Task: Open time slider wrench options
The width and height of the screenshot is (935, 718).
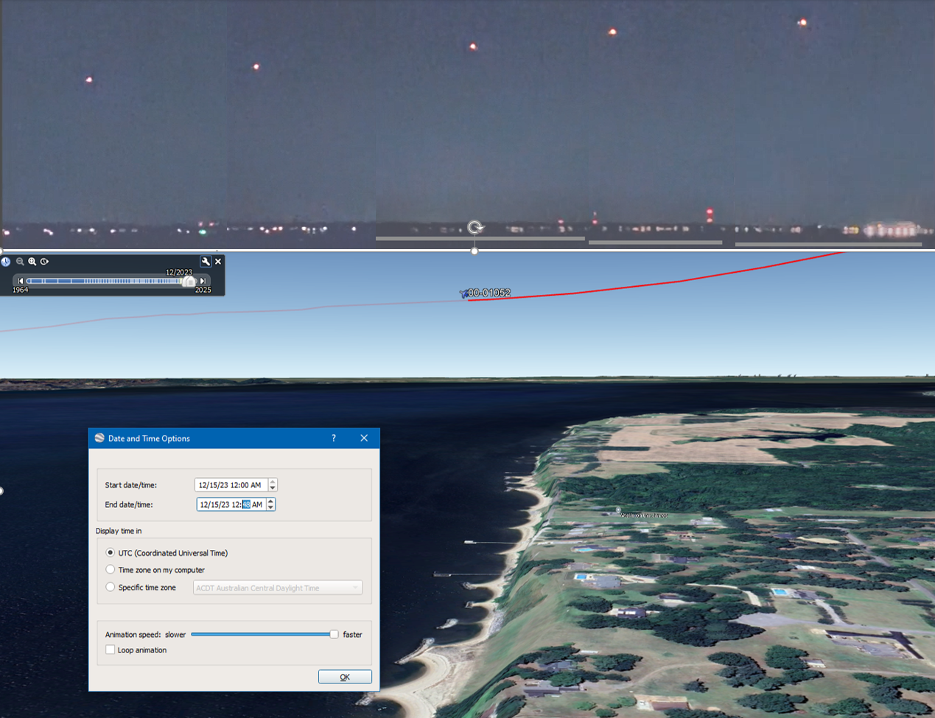Action: 206,262
